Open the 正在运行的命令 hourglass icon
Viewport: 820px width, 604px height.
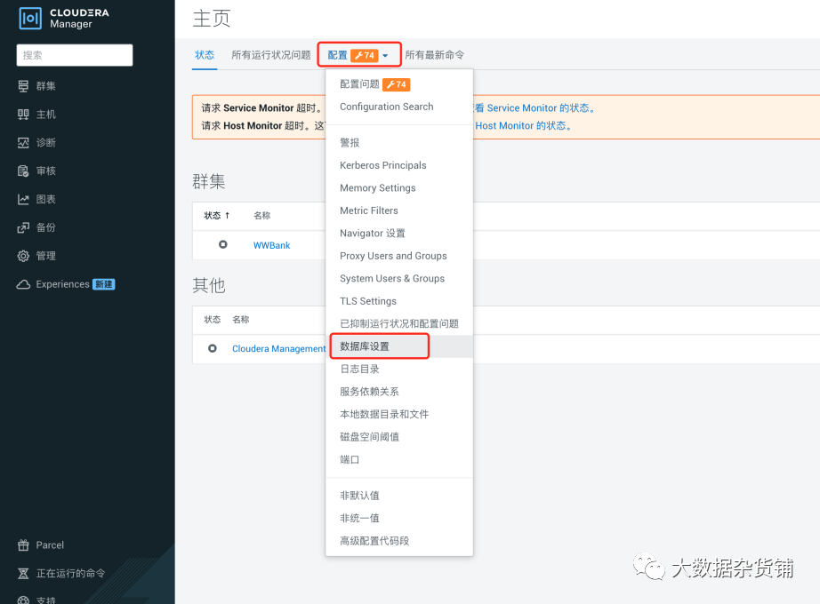click(x=23, y=573)
